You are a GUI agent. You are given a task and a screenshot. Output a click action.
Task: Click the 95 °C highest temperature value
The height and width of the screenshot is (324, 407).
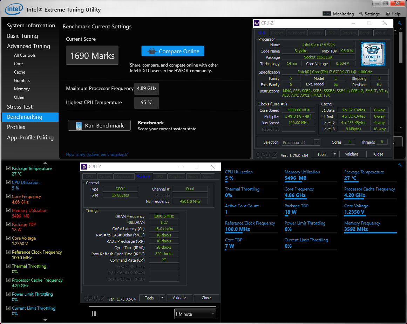147,103
